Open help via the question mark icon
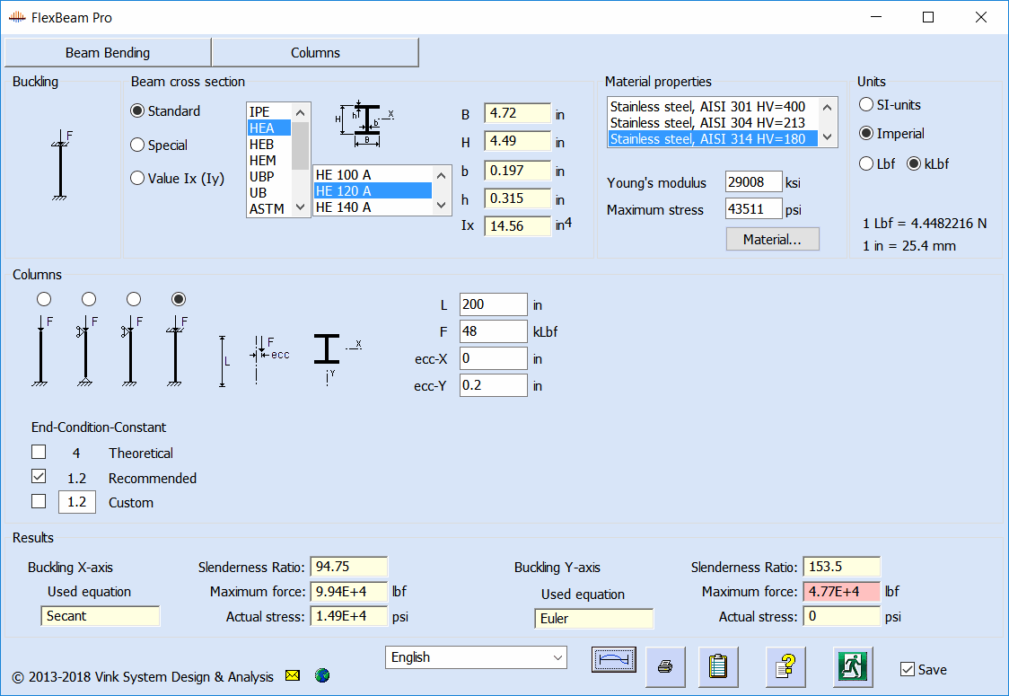 tap(785, 667)
